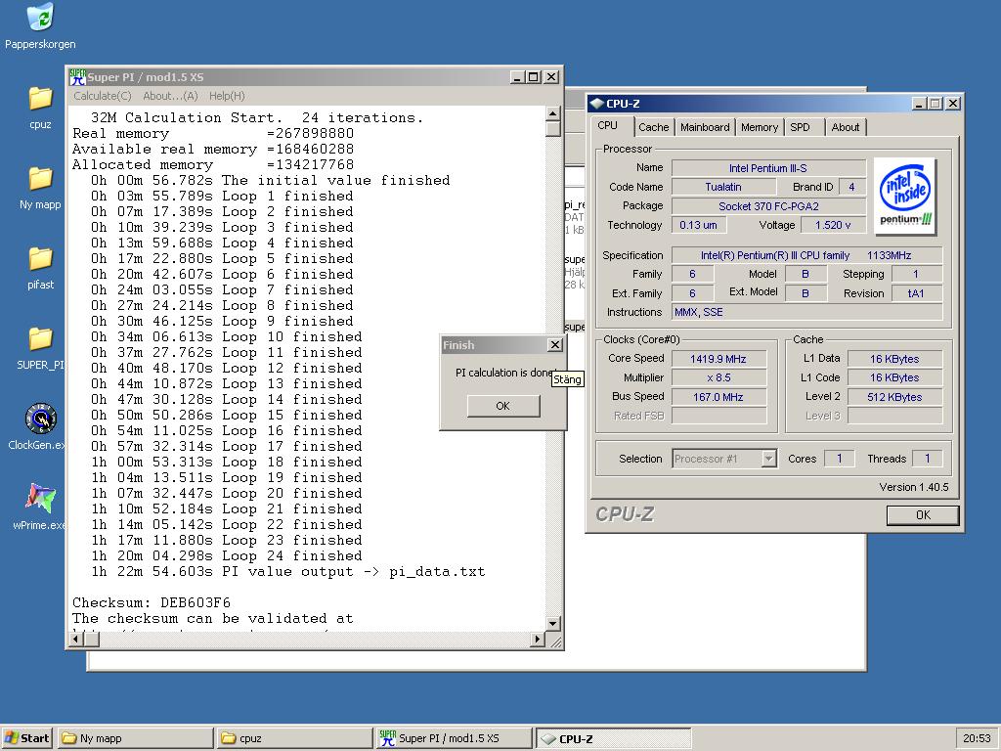Click the Code Name Tualatin field

pyautogui.click(x=724, y=187)
